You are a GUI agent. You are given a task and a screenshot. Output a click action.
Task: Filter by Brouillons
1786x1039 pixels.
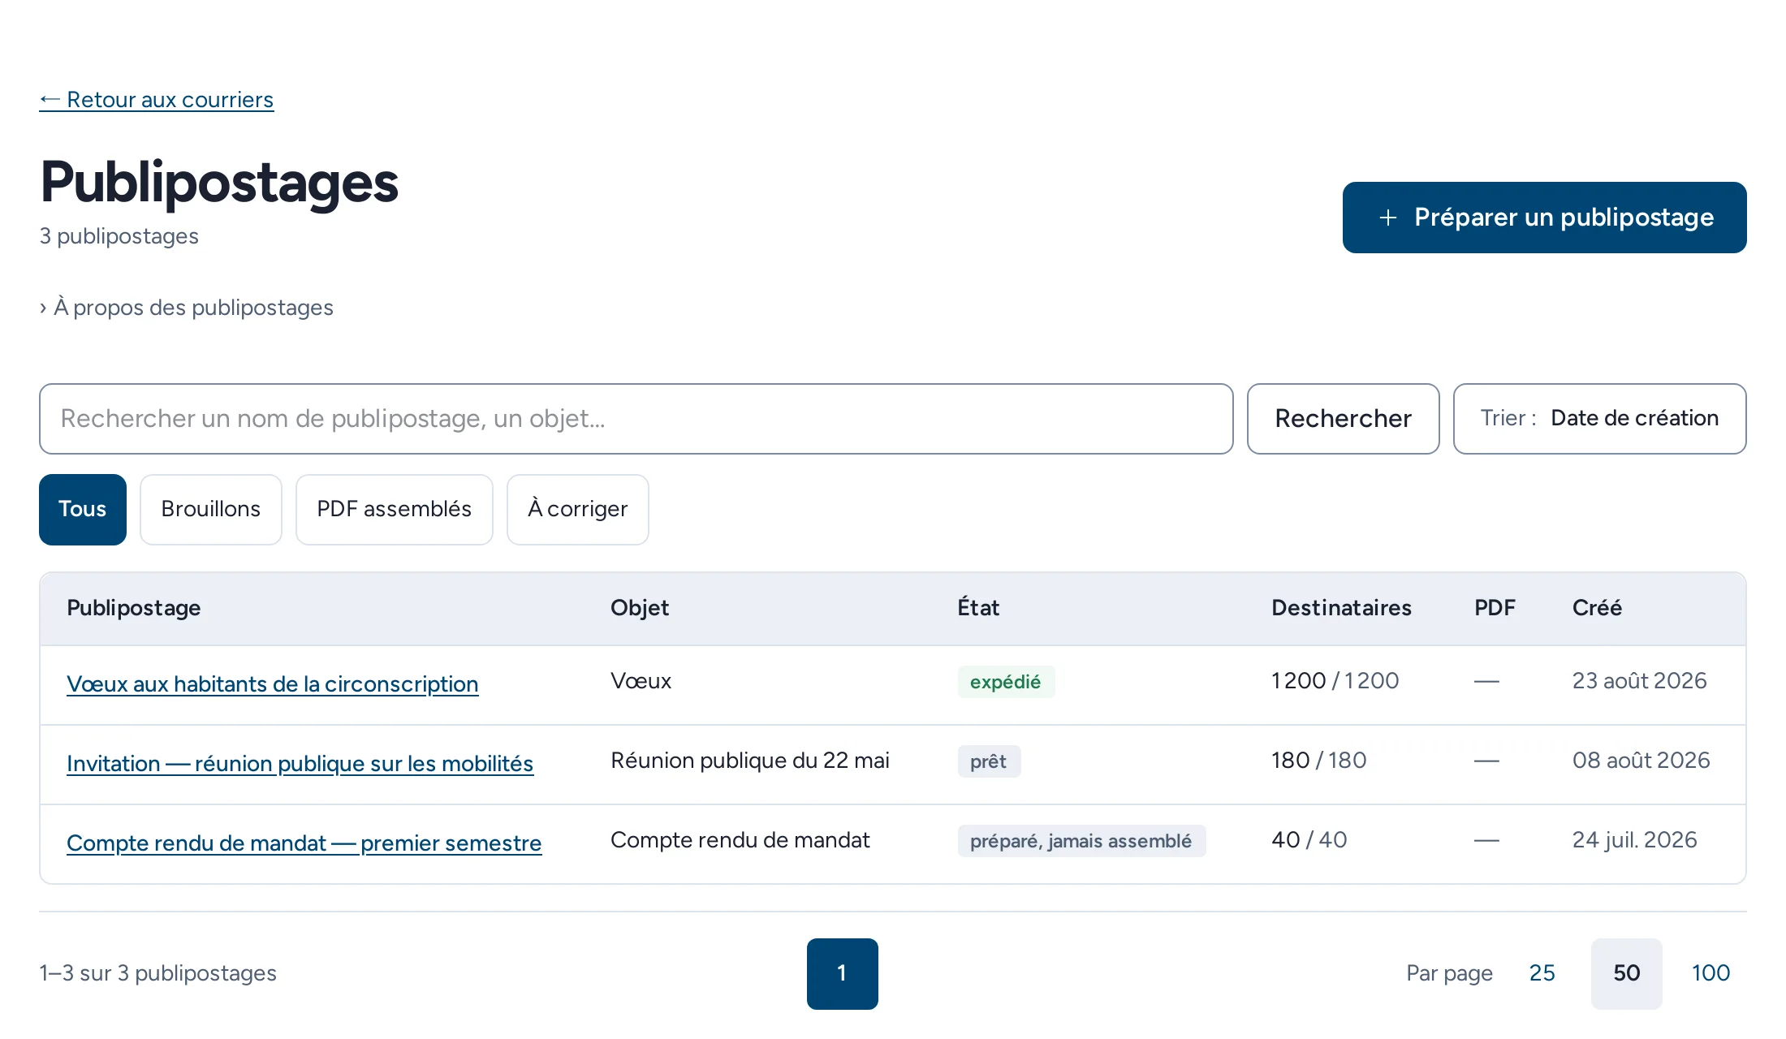coord(211,510)
